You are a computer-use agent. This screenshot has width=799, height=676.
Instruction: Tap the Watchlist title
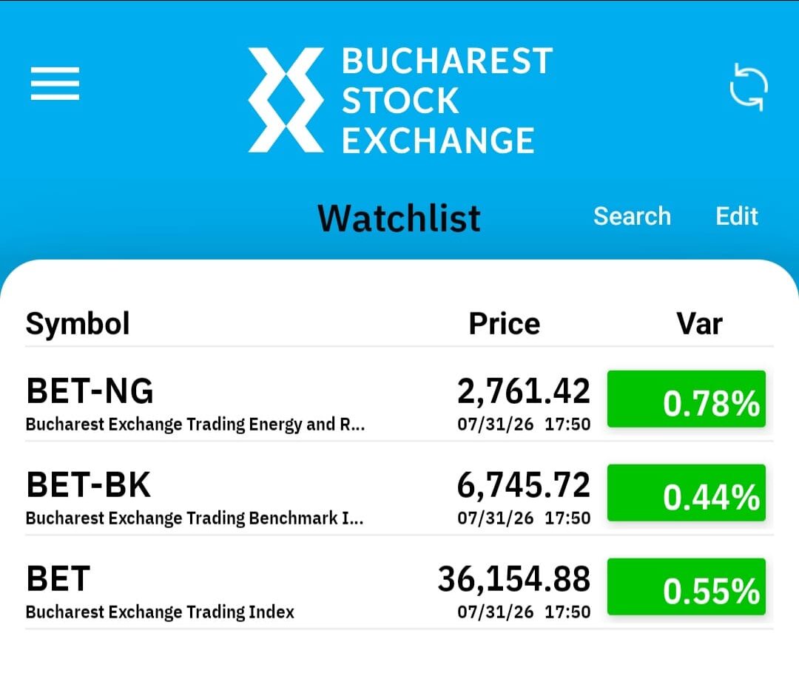click(x=399, y=218)
